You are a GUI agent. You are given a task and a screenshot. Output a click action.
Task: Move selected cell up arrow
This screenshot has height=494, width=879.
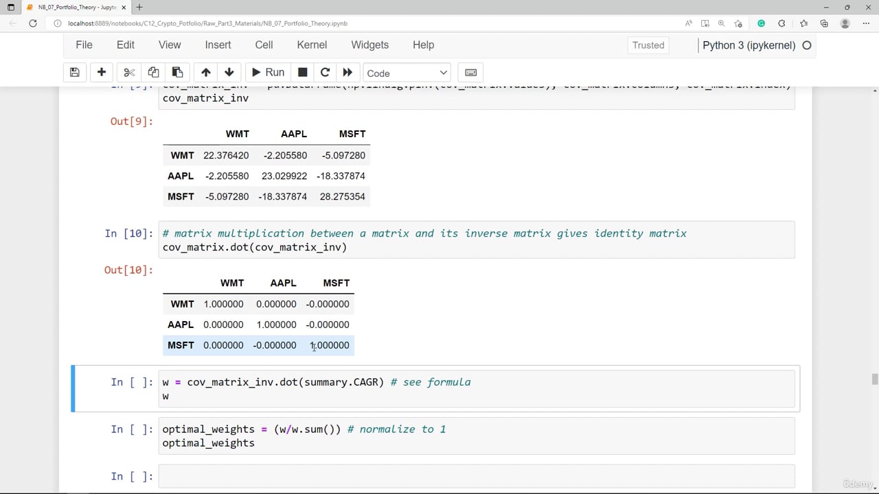205,73
